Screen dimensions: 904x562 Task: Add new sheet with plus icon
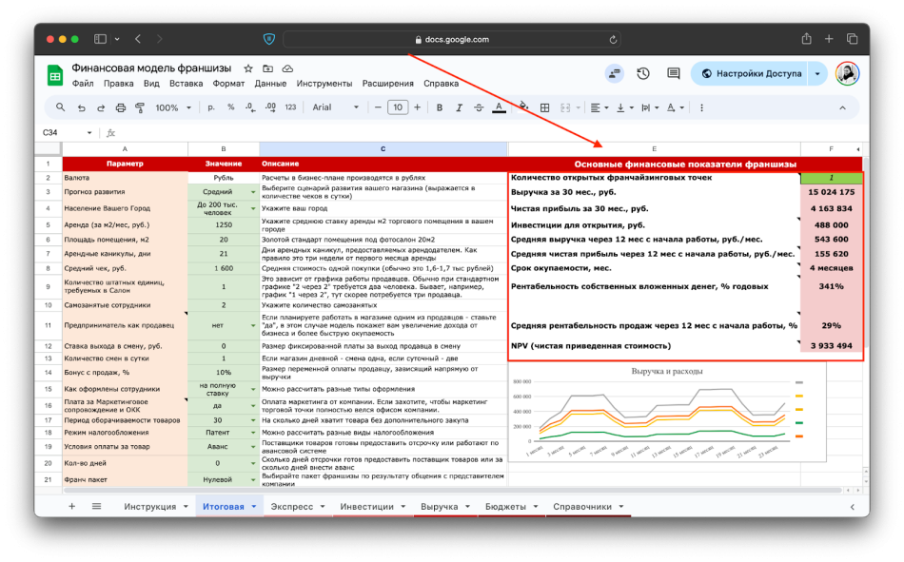click(71, 507)
